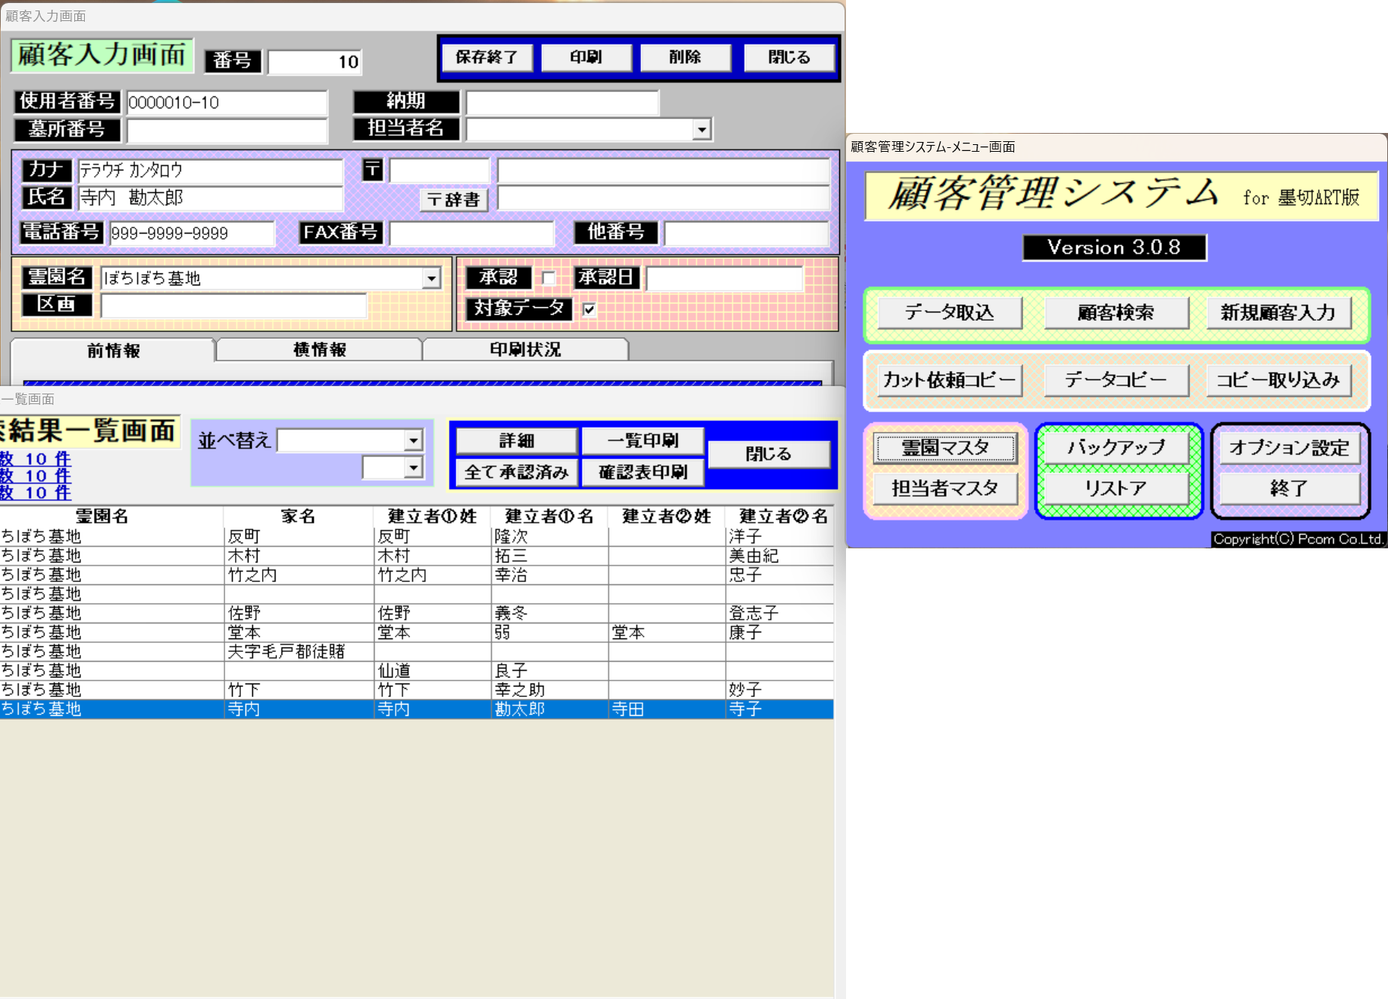Uncheck the 対象データ checkbox

589,309
